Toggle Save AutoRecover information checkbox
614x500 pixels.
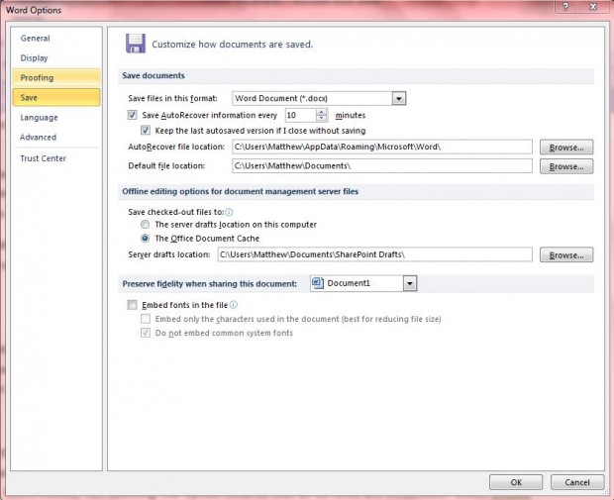tap(133, 115)
